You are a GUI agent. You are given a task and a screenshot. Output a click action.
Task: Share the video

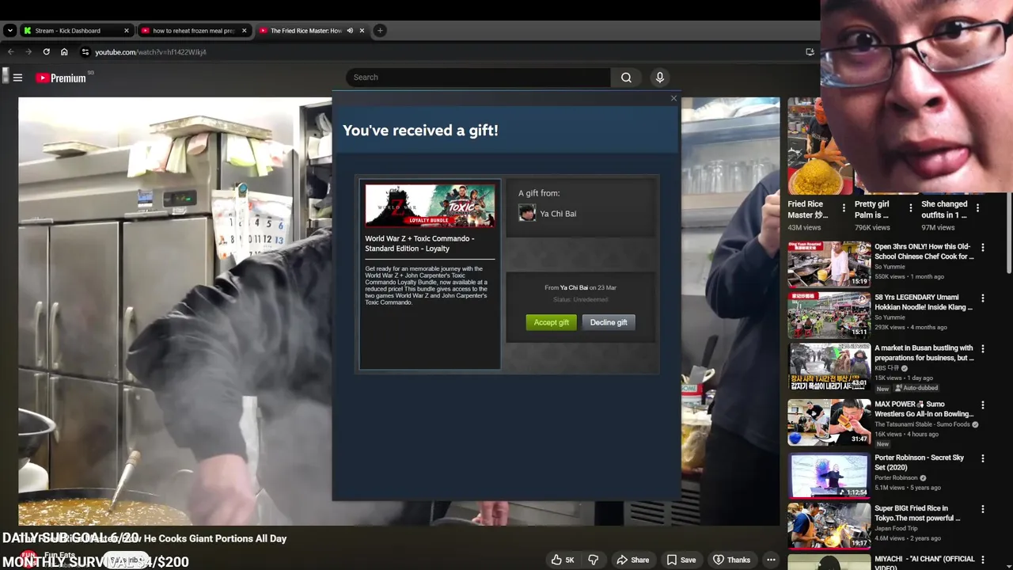pyautogui.click(x=632, y=560)
